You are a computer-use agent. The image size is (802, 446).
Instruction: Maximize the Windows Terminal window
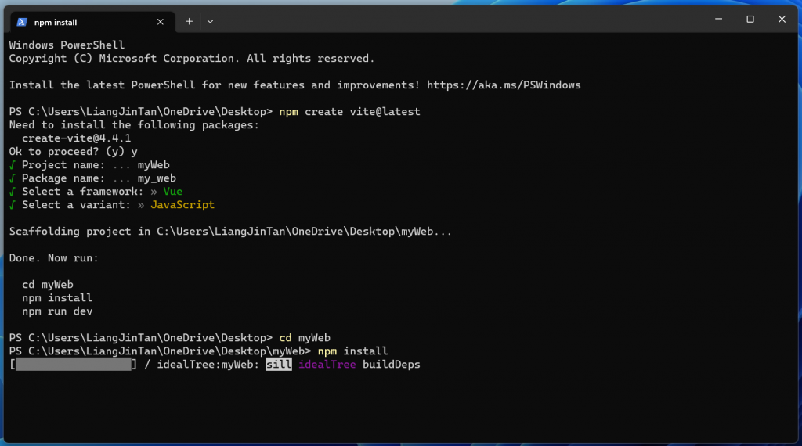coord(750,19)
